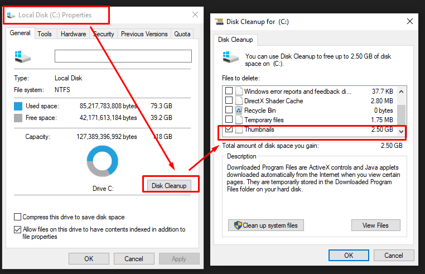
Task: Enable Compress this drive to save disk space
Action: 18,217
